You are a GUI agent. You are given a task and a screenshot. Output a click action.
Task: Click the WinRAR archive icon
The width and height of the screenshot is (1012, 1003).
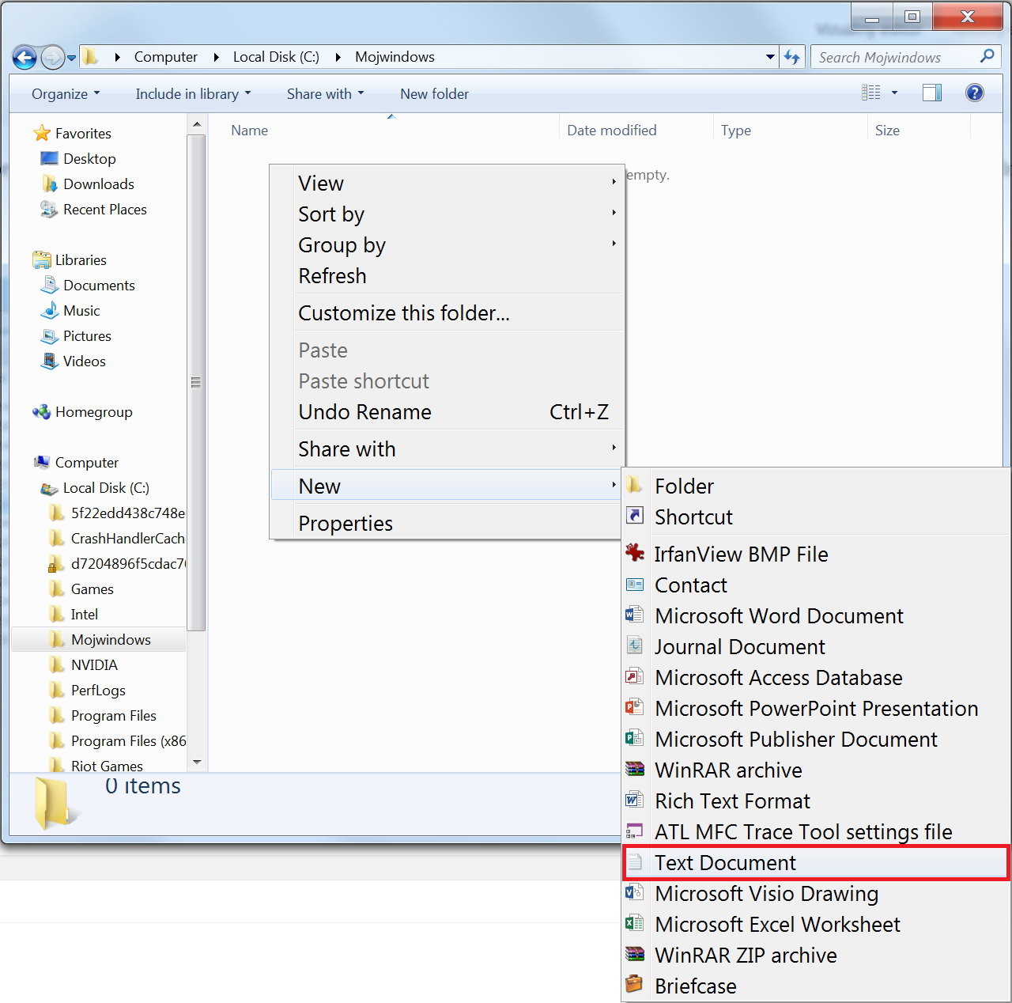[x=635, y=769]
